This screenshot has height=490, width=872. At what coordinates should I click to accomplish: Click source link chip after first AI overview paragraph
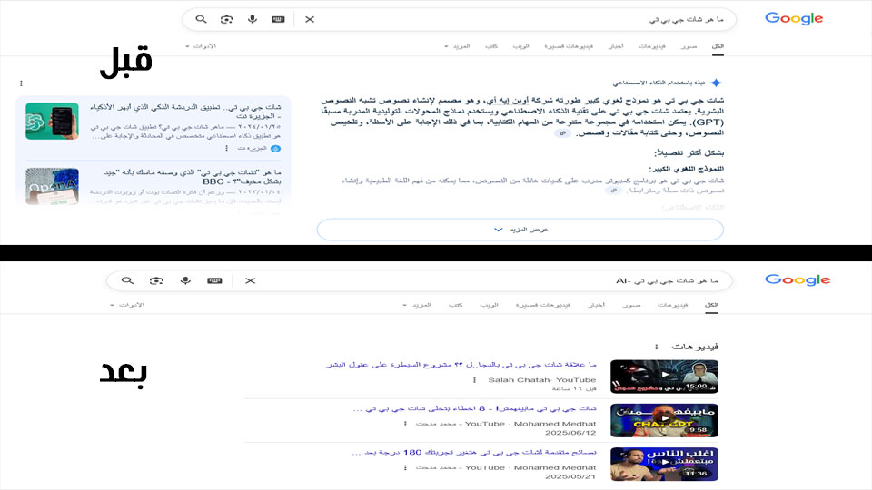point(562,133)
